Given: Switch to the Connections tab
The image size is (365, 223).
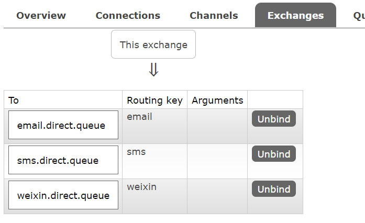Looking at the screenshot, I should click(128, 16).
